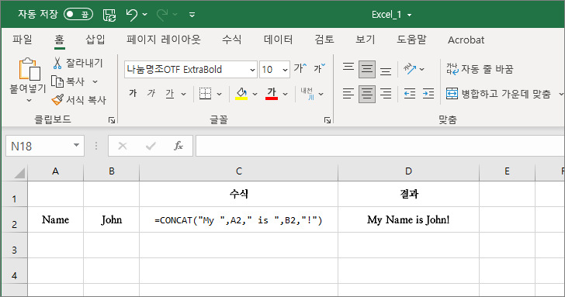
Task: Click into the formula bar field
Action: [x=380, y=146]
